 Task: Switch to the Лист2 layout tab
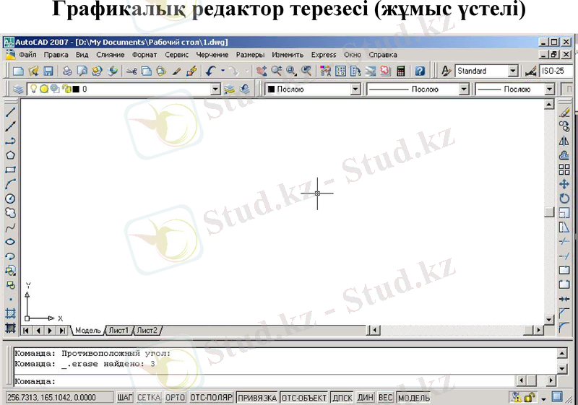click(x=147, y=330)
